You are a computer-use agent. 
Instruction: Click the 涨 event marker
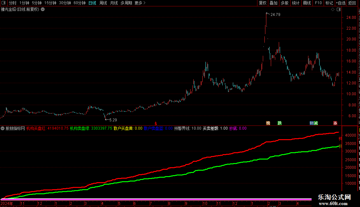coord(335,123)
